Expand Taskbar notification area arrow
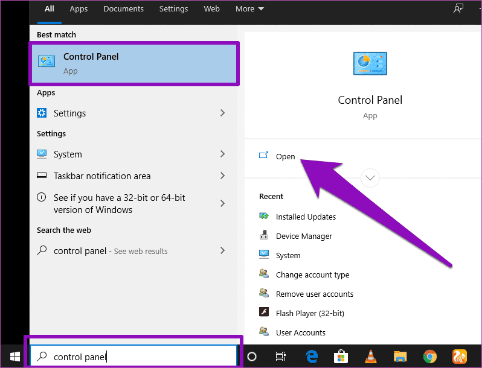Screen dimensions: 482x368 coord(222,176)
